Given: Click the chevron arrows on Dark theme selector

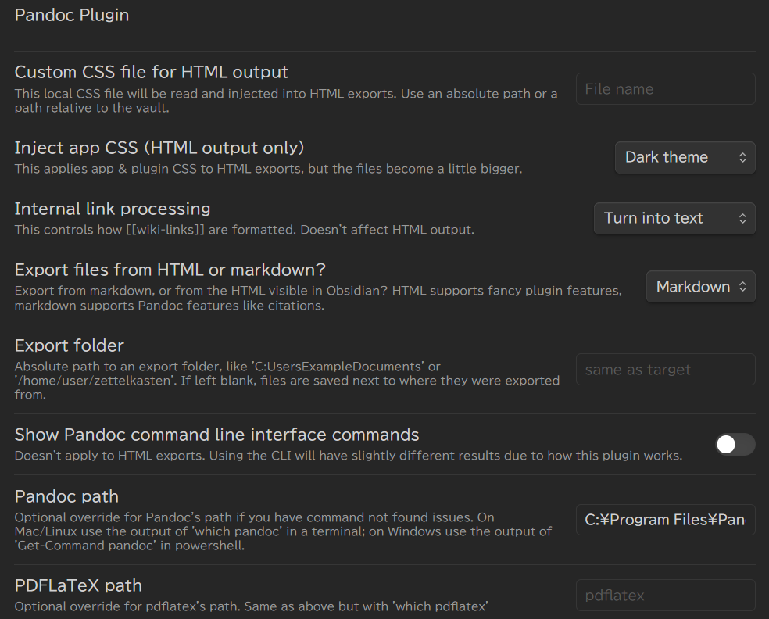Looking at the screenshot, I should coord(742,157).
